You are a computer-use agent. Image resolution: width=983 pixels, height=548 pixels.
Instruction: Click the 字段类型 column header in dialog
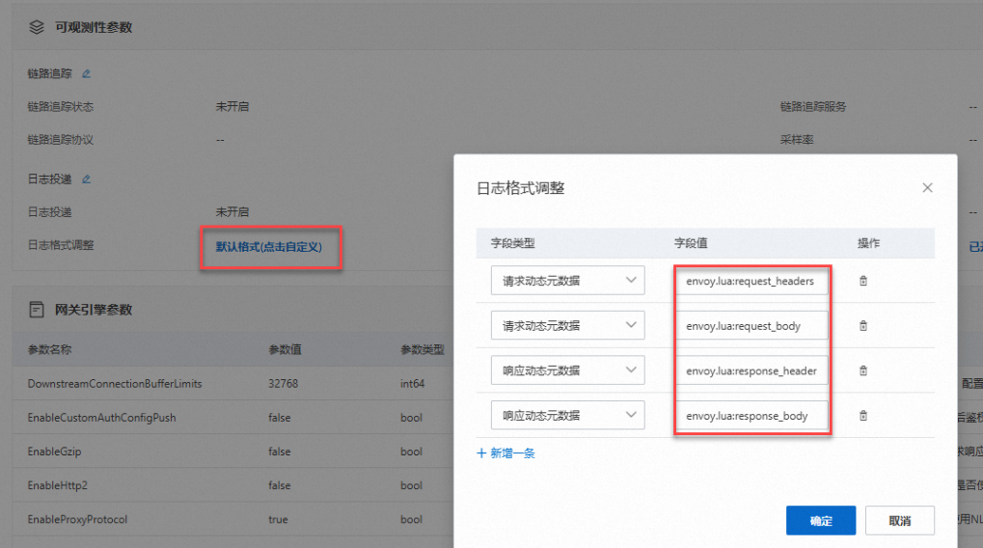[x=513, y=243]
